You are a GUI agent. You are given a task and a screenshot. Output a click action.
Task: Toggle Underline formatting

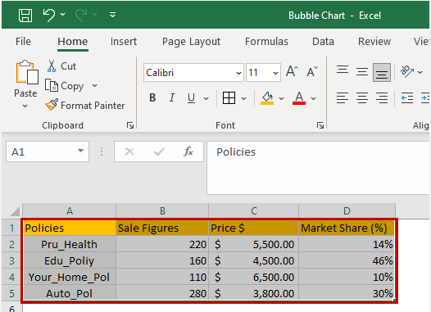click(x=191, y=98)
